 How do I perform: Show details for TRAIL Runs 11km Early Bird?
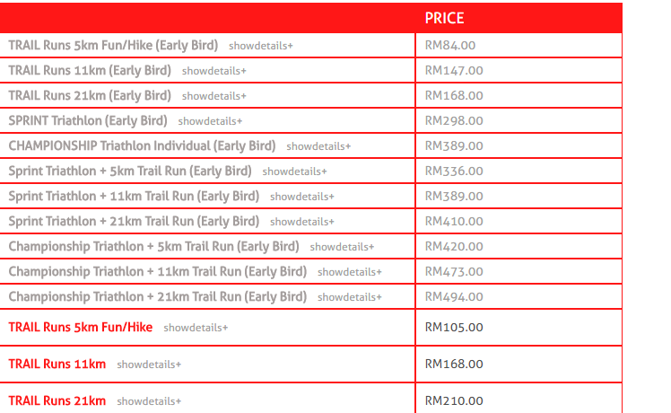pyautogui.click(x=214, y=71)
